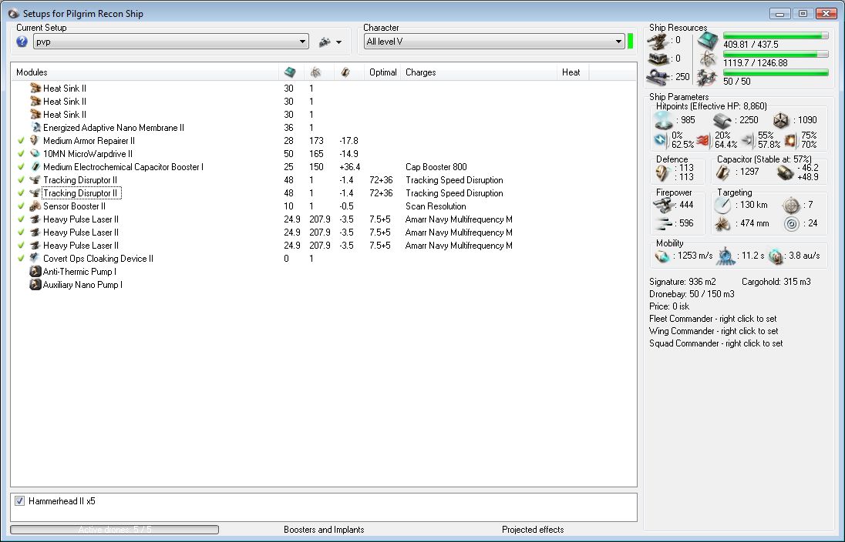
Task: Click the 'Price: 0 isk' text
Action: [x=669, y=306]
